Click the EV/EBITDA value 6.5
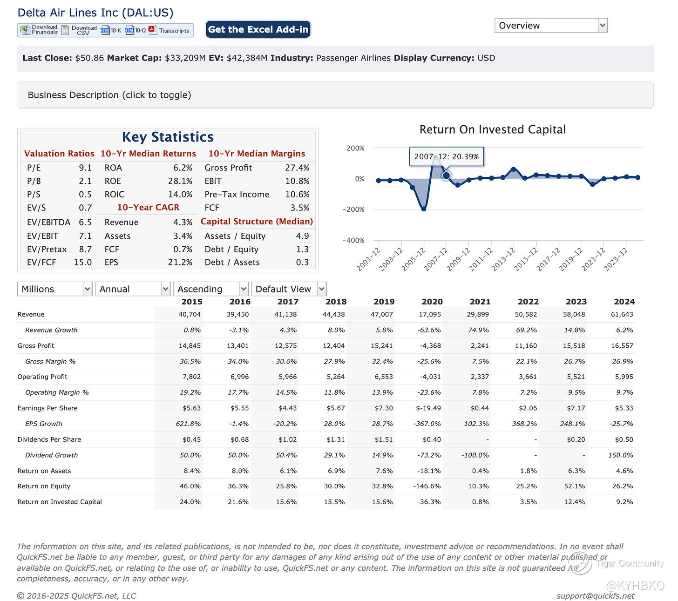The width and height of the screenshot is (678, 601). (85, 223)
